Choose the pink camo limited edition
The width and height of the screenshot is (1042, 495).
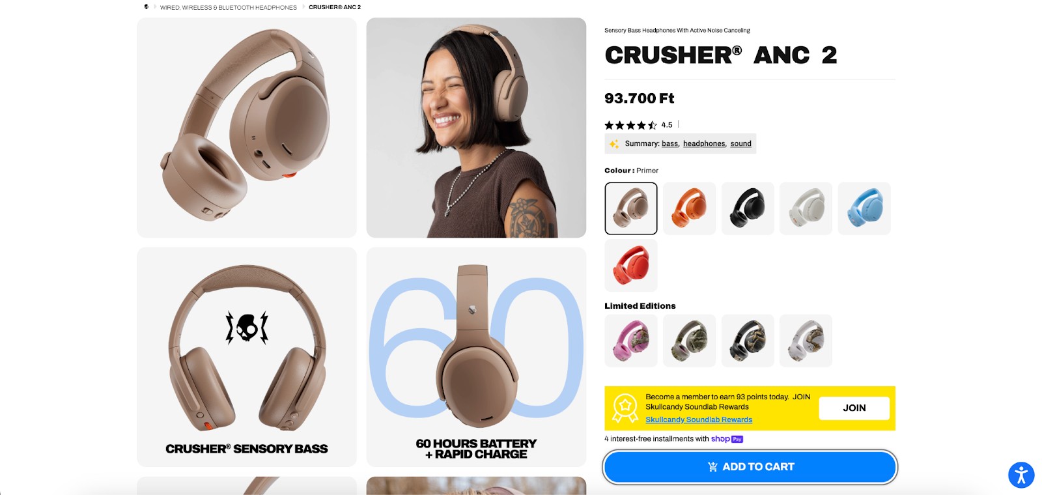click(631, 341)
